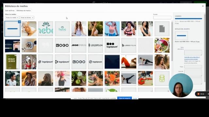Click the Buscar search field
209x117 pixels.
point(162,18)
